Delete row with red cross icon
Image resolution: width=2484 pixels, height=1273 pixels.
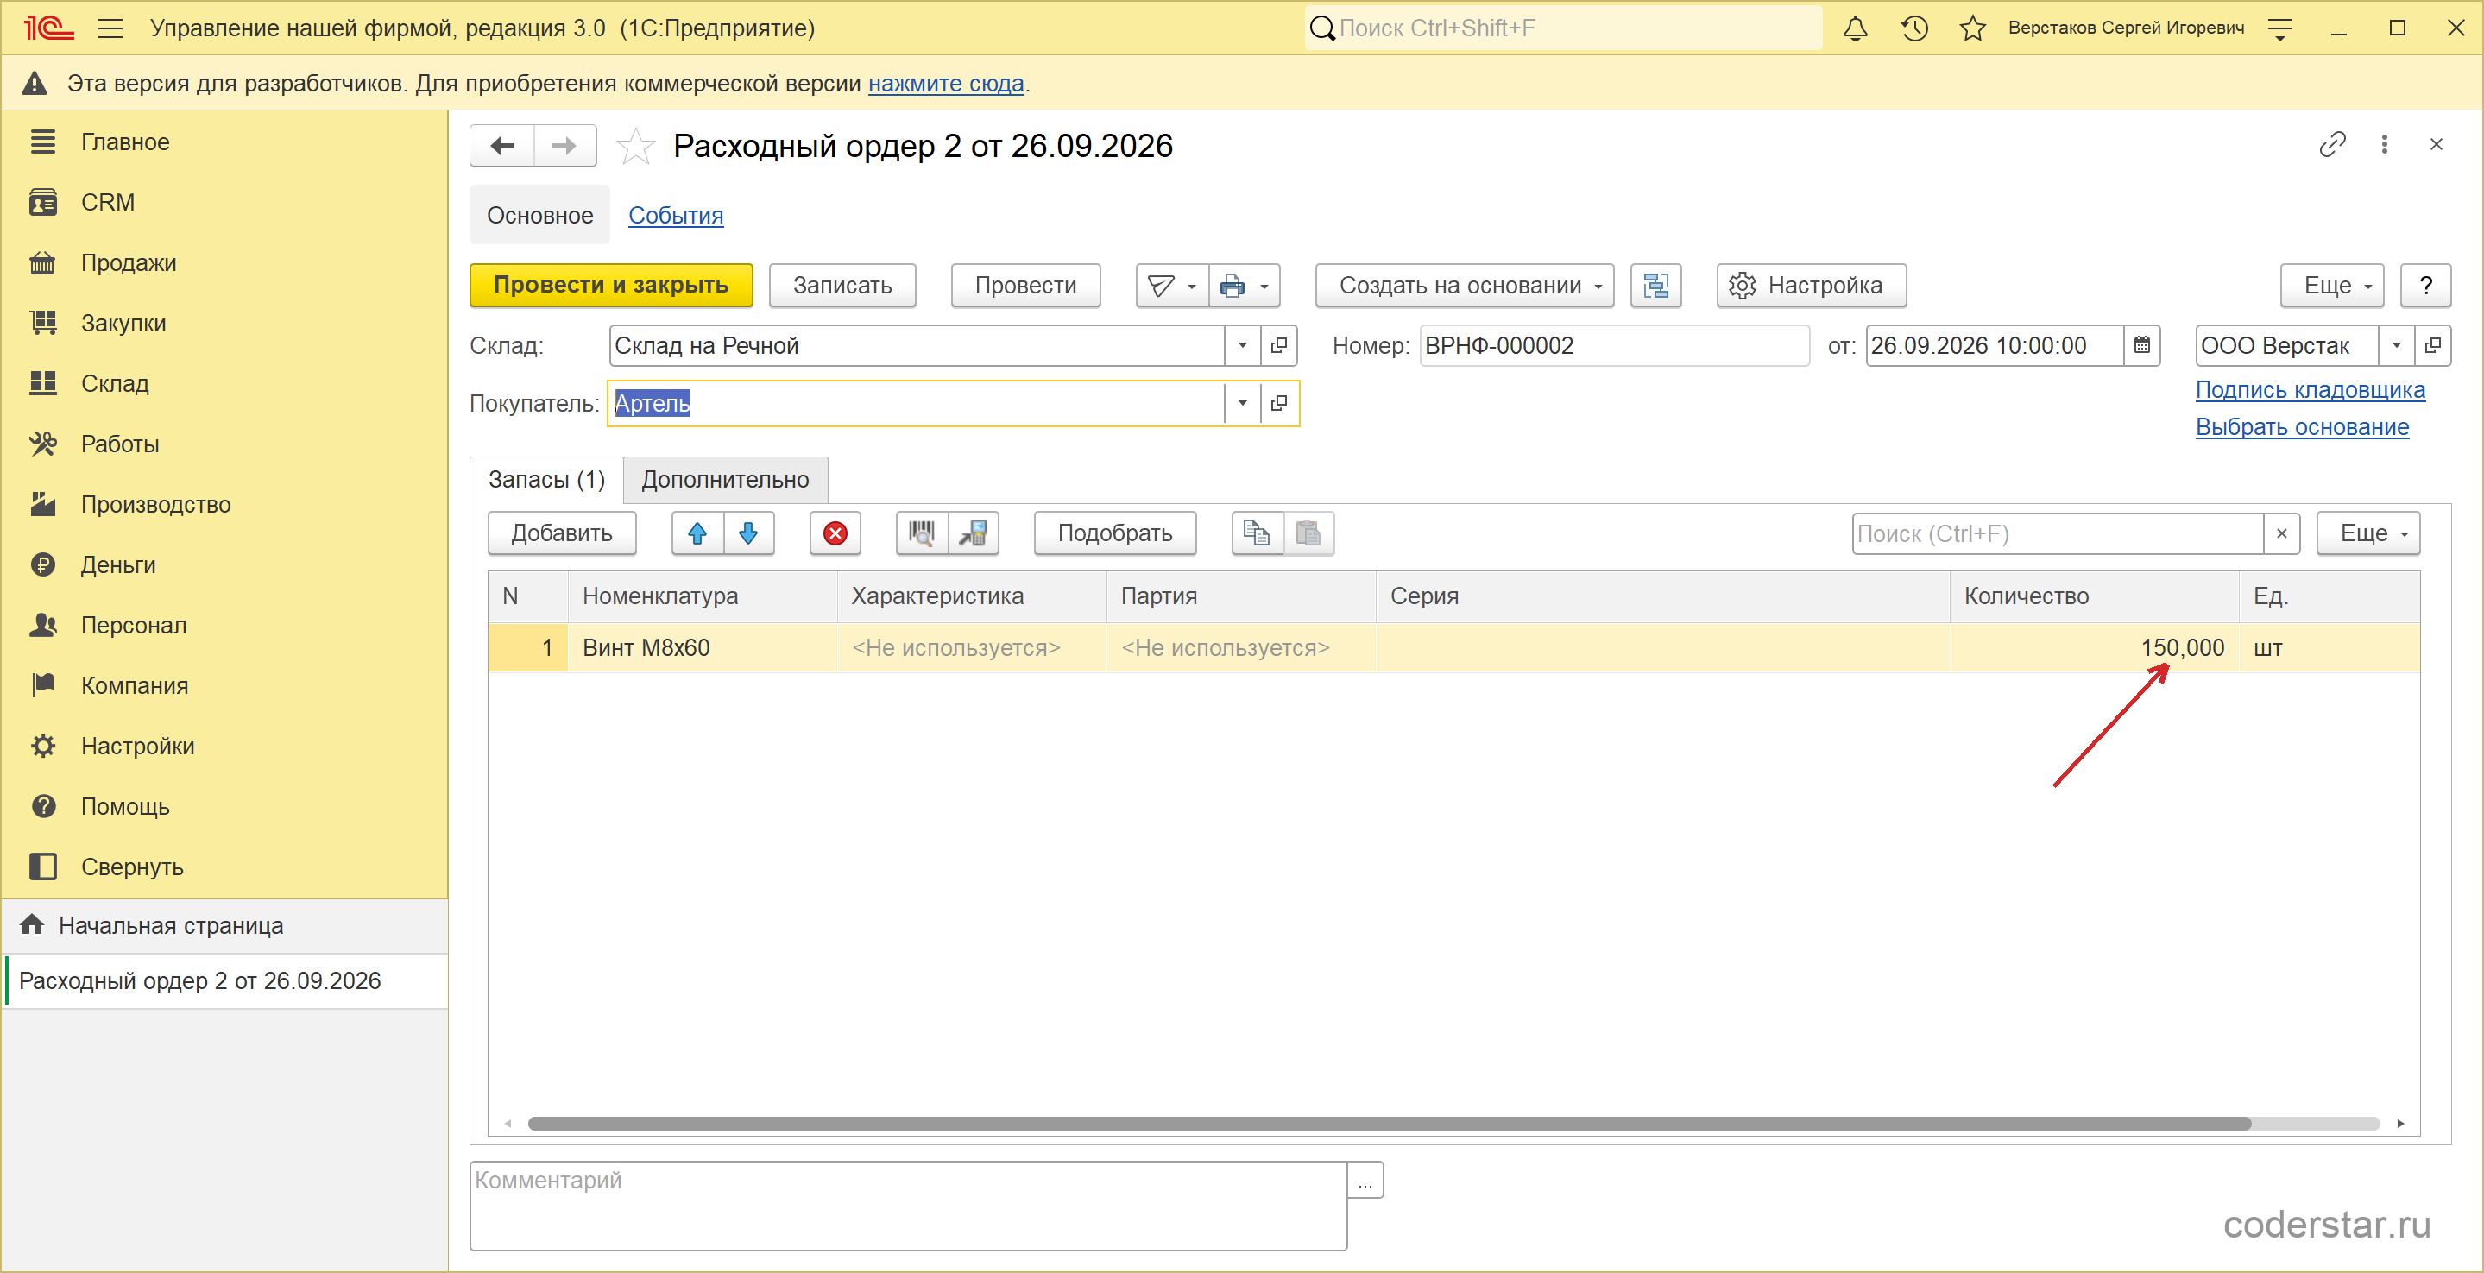pyautogui.click(x=835, y=533)
